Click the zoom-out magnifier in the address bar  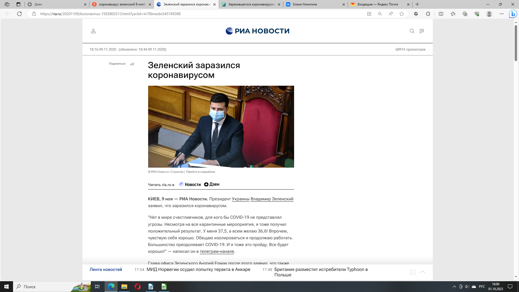point(380,14)
